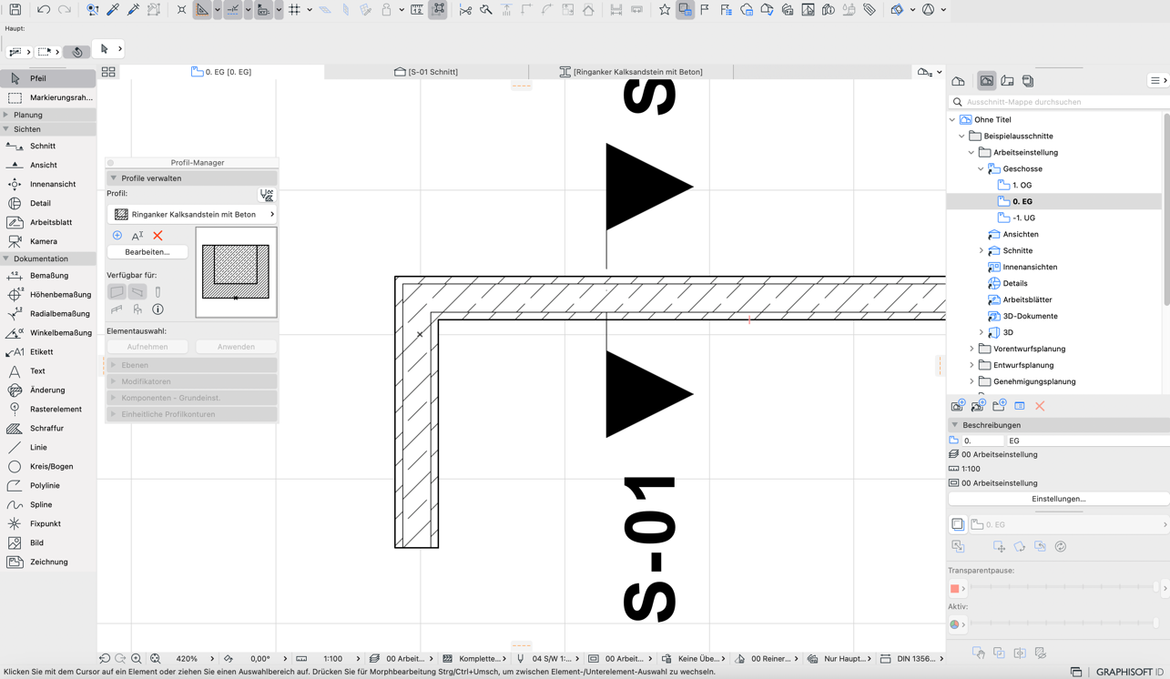1170x679 pixels.
Task: Switch to the S-01 Schnitt tab
Action: click(426, 72)
